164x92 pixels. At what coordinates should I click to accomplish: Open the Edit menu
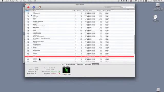click(21, 1)
